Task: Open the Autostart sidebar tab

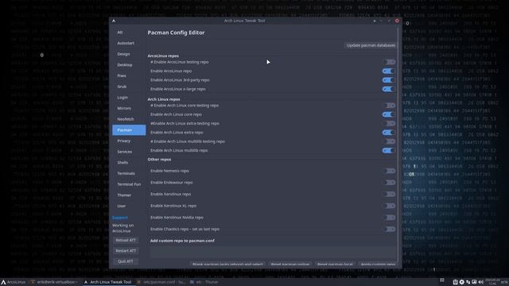Action: pos(129,43)
